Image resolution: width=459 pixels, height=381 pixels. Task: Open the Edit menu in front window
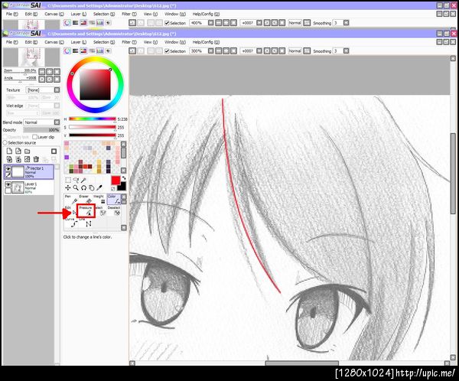31,42
